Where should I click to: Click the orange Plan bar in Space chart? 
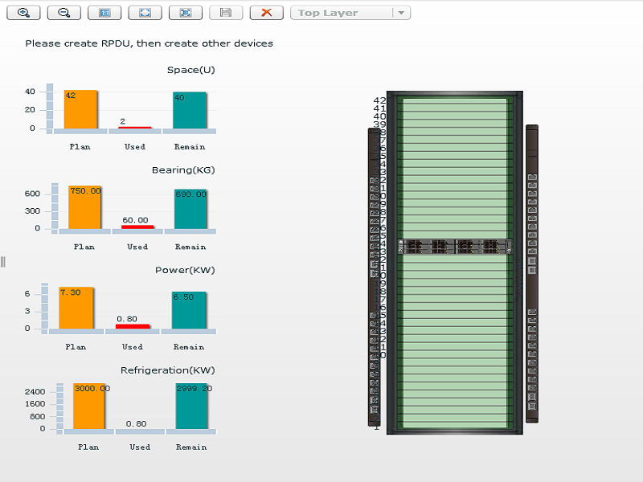point(81,109)
